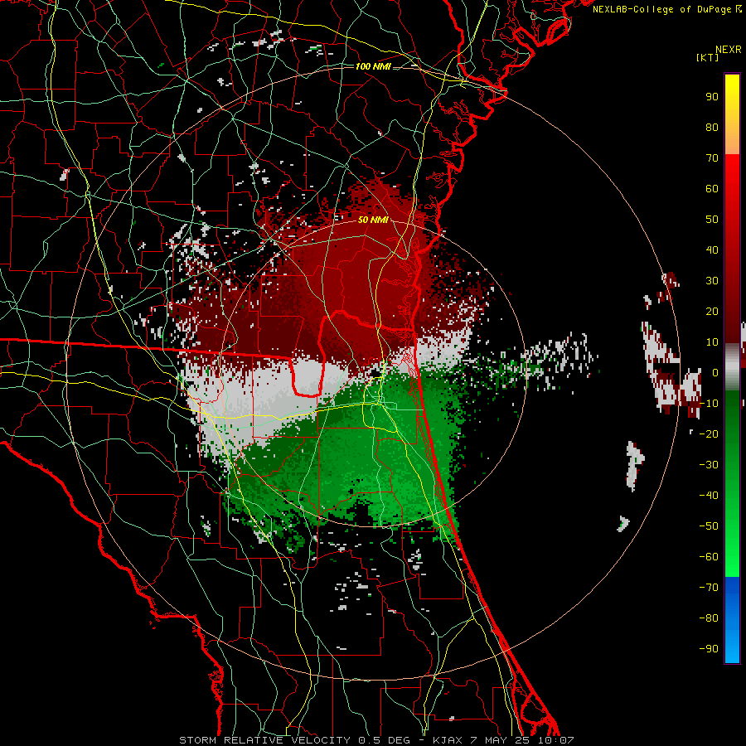
Task: Click the -90 value on the velocity scale
Action: pos(709,649)
